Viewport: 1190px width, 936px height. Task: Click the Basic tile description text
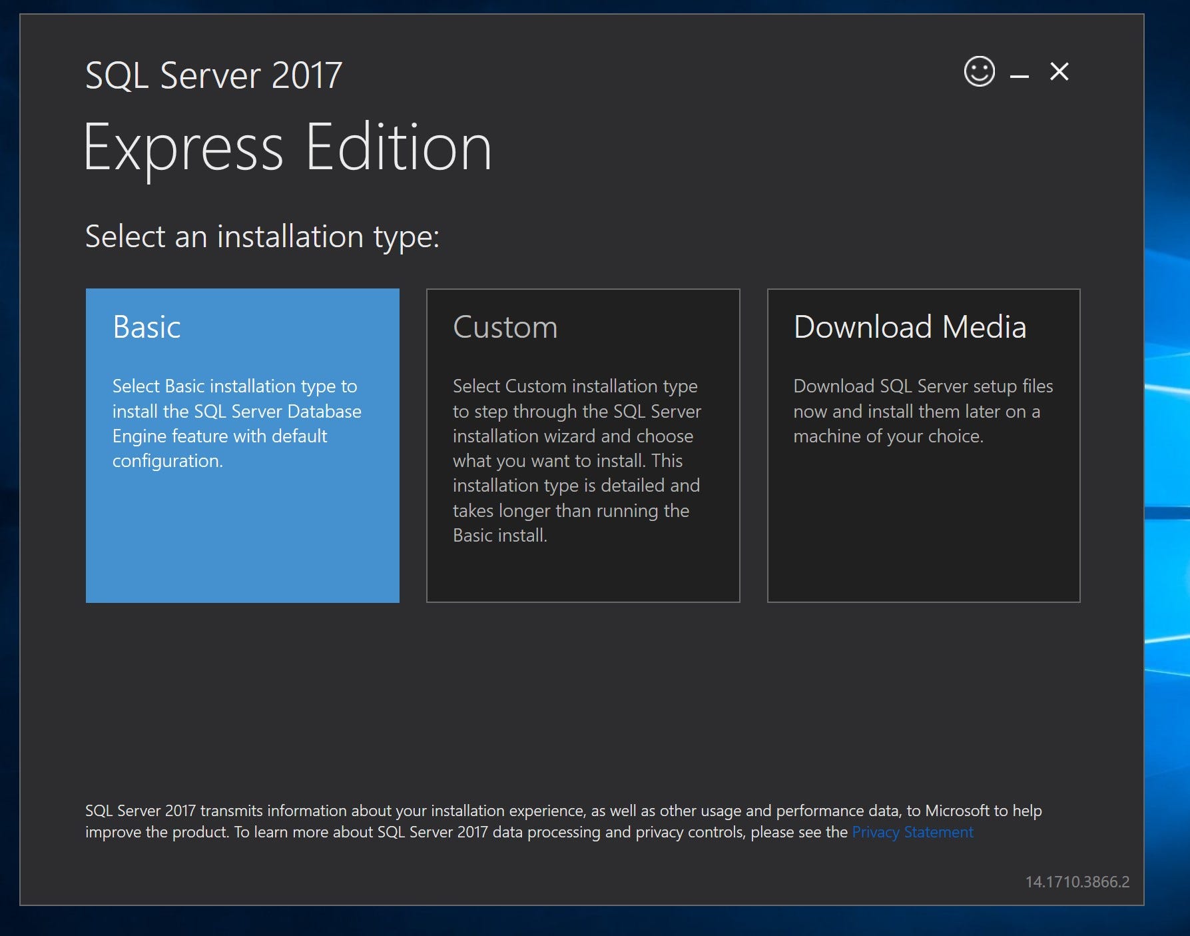click(x=236, y=422)
